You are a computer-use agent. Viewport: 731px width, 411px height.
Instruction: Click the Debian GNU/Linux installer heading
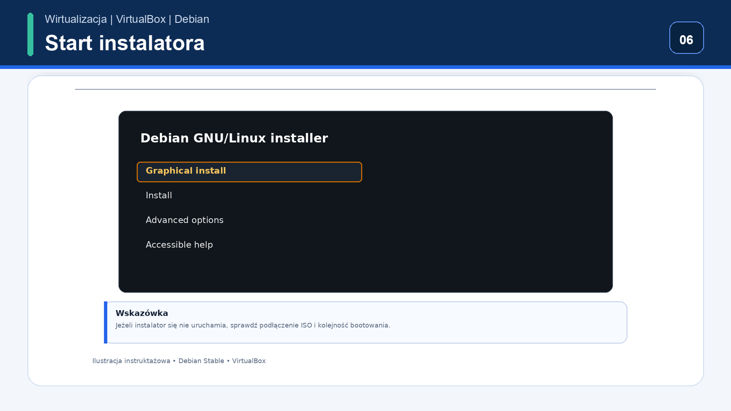click(234, 138)
